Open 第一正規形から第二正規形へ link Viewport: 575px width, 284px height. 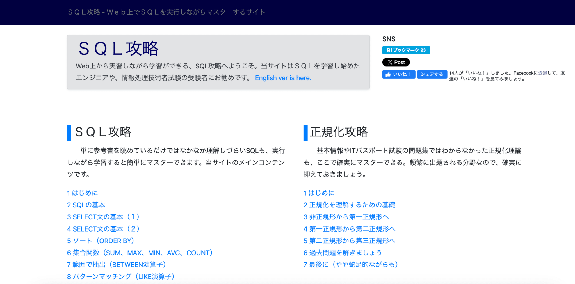tap(350, 229)
